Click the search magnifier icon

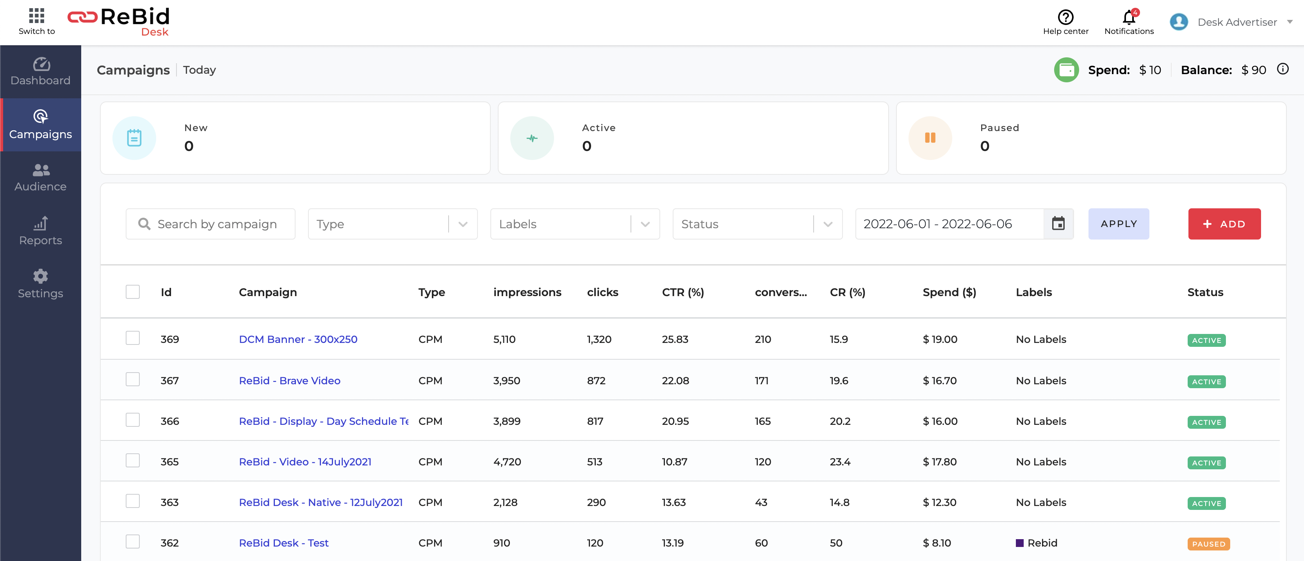point(144,224)
